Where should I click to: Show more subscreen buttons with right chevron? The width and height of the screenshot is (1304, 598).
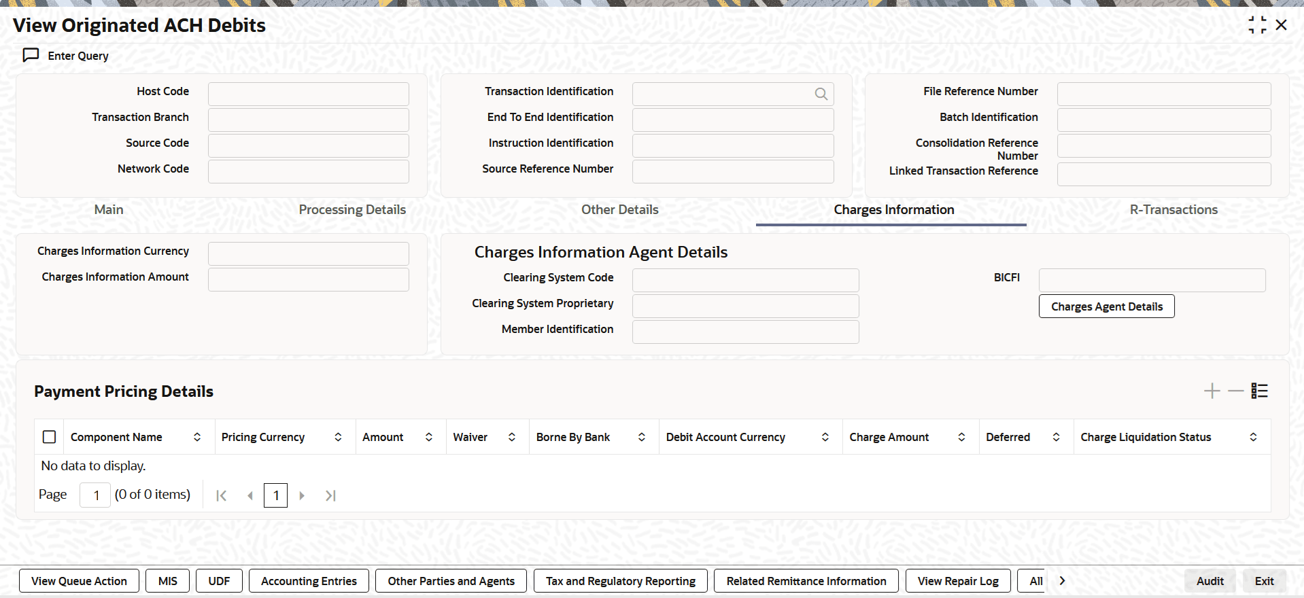point(1062,581)
